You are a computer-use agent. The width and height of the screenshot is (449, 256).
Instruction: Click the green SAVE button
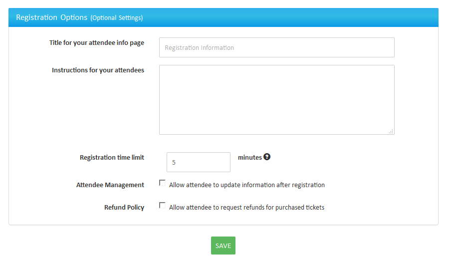223,246
